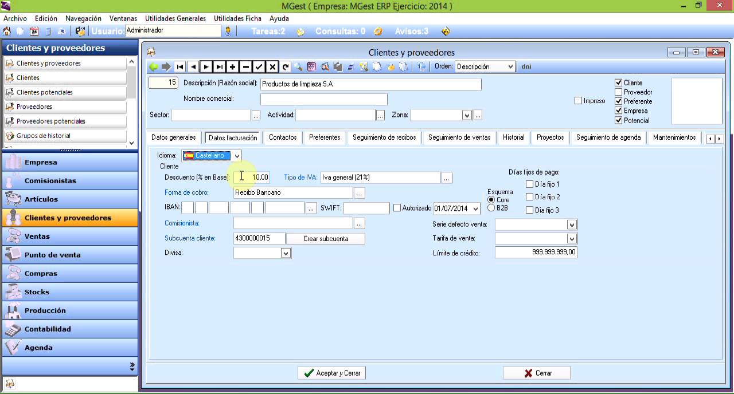734x394 pixels.
Task: Open Artículos module in sidebar
Action: (69, 199)
